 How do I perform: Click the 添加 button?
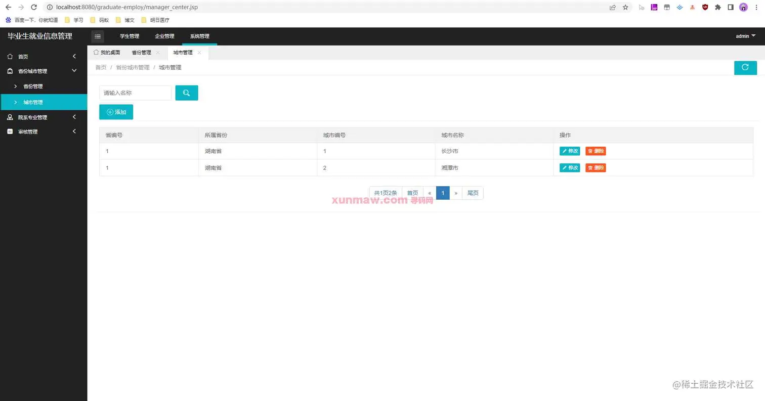[116, 112]
